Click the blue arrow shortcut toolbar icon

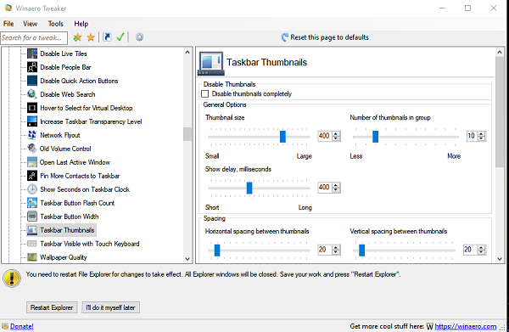coord(107,37)
